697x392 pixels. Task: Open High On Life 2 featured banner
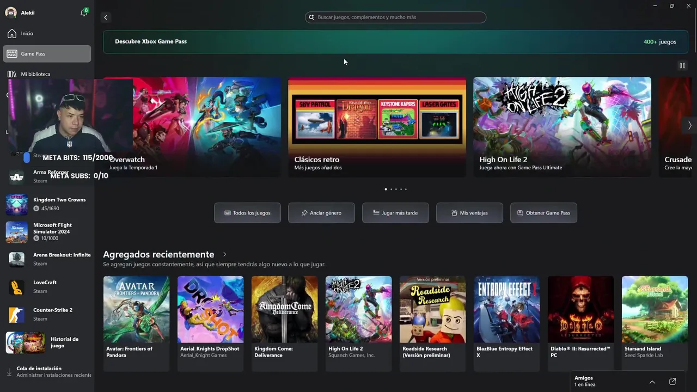click(562, 127)
